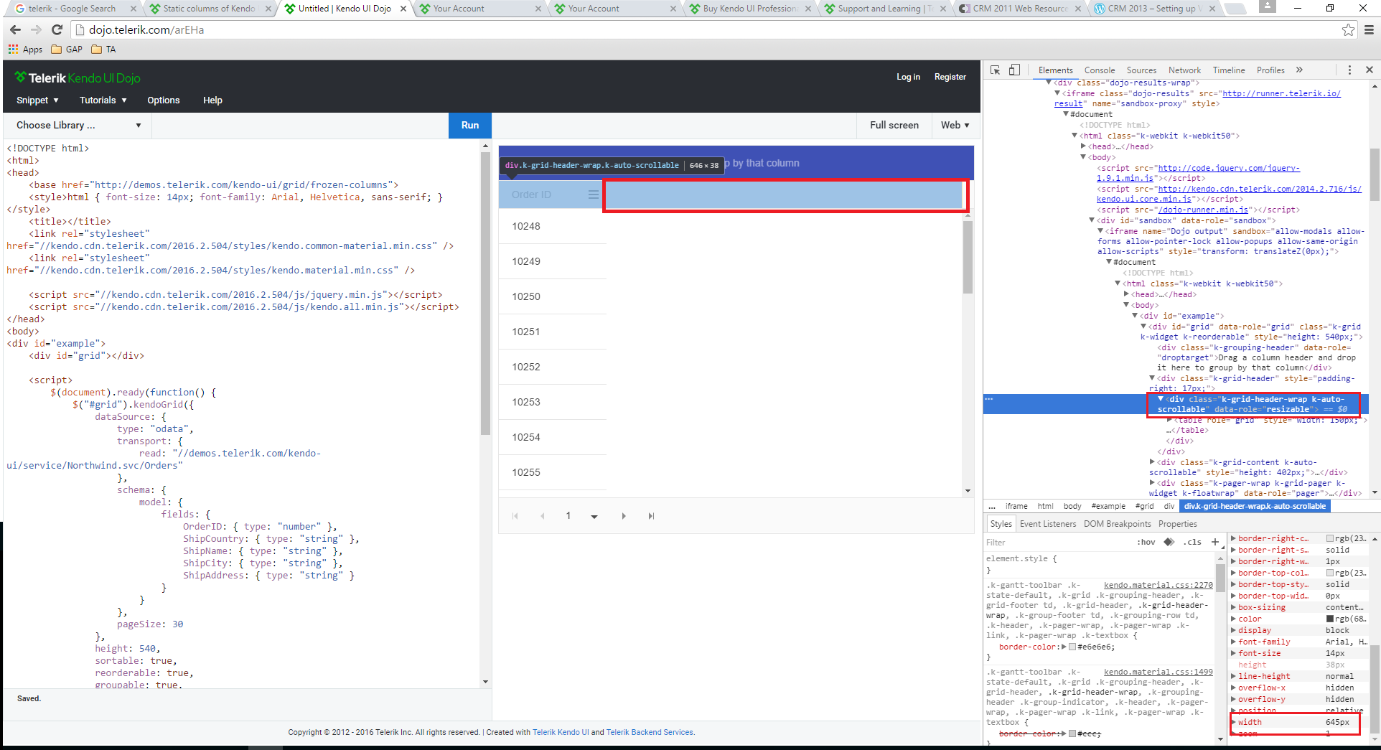This screenshot has width=1381, height=750.
Task: Click the computed color rgb(68 swatch
Action: [1330, 619]
